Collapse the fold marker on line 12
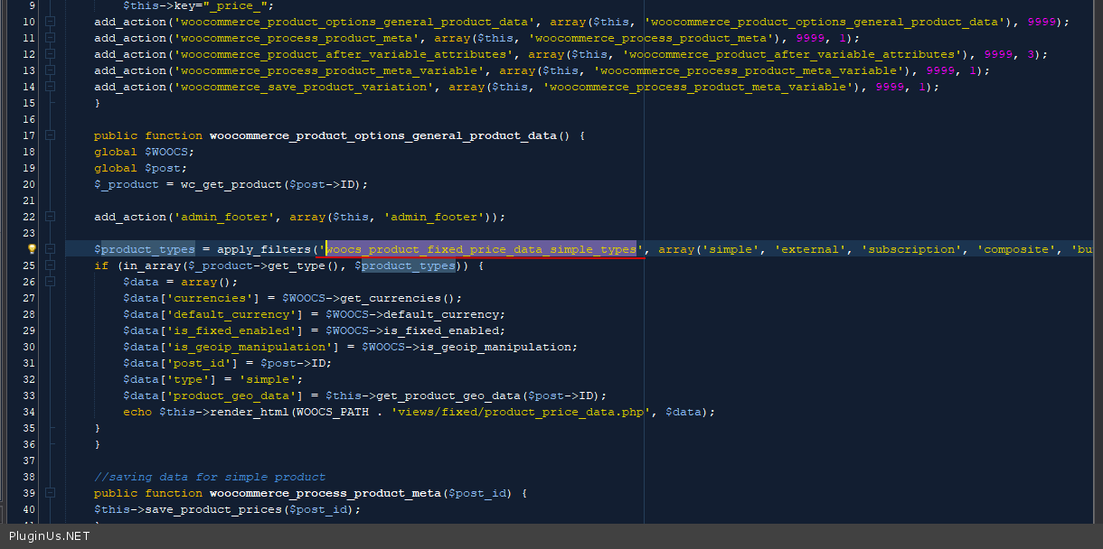1103x549 pixels. (50, 54)
